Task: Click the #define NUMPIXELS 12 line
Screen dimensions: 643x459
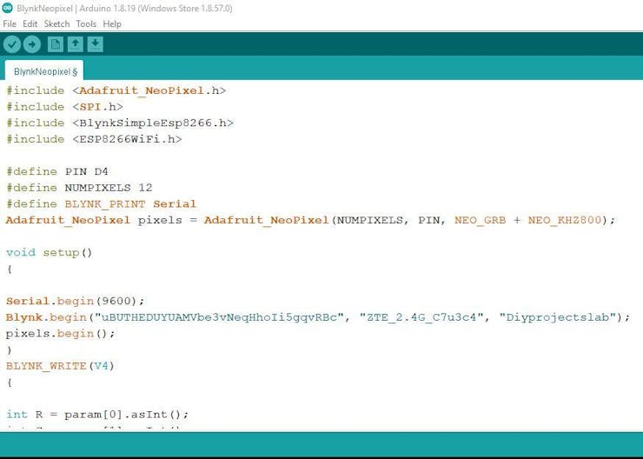Action: point(79,188)
